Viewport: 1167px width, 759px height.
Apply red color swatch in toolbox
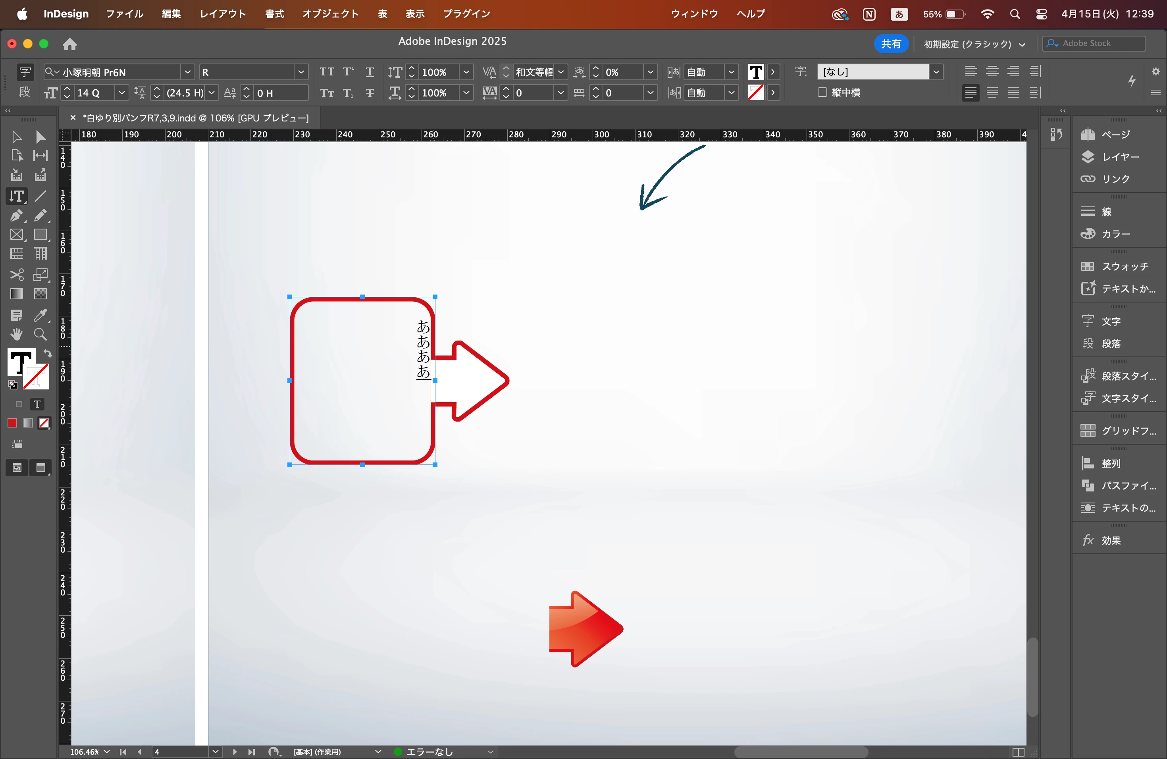click(12, 423)
